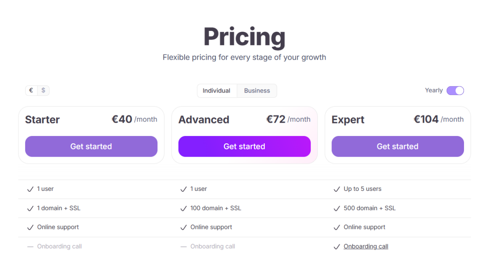
Task: Click Get started under Starter plan
Action: pyautogui.click(x=91, y=146)
